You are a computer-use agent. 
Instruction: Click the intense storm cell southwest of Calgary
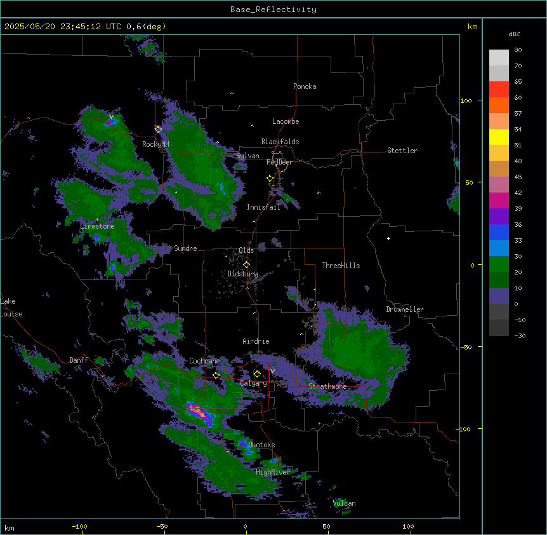(x=200, y=413)
